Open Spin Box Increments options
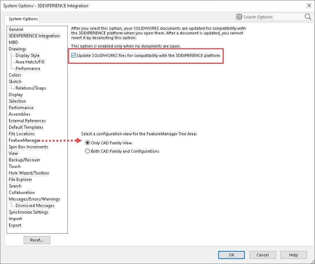 [x=28, y=147]
